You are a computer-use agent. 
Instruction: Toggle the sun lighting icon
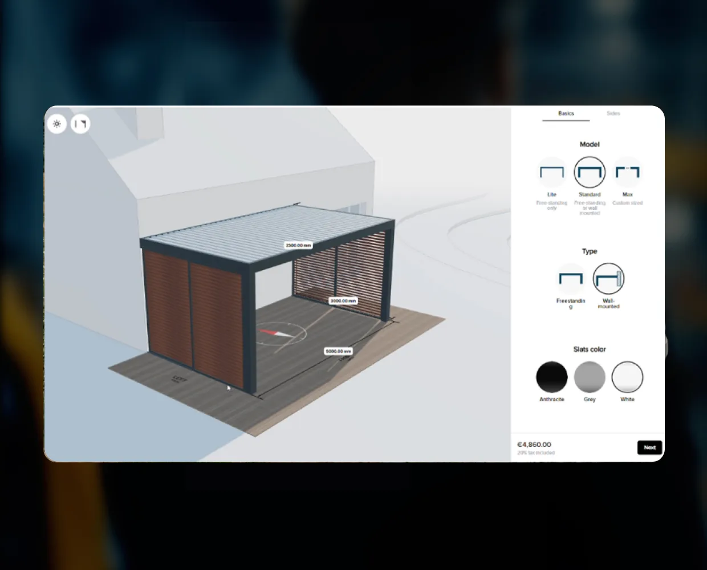click(57, 124)
